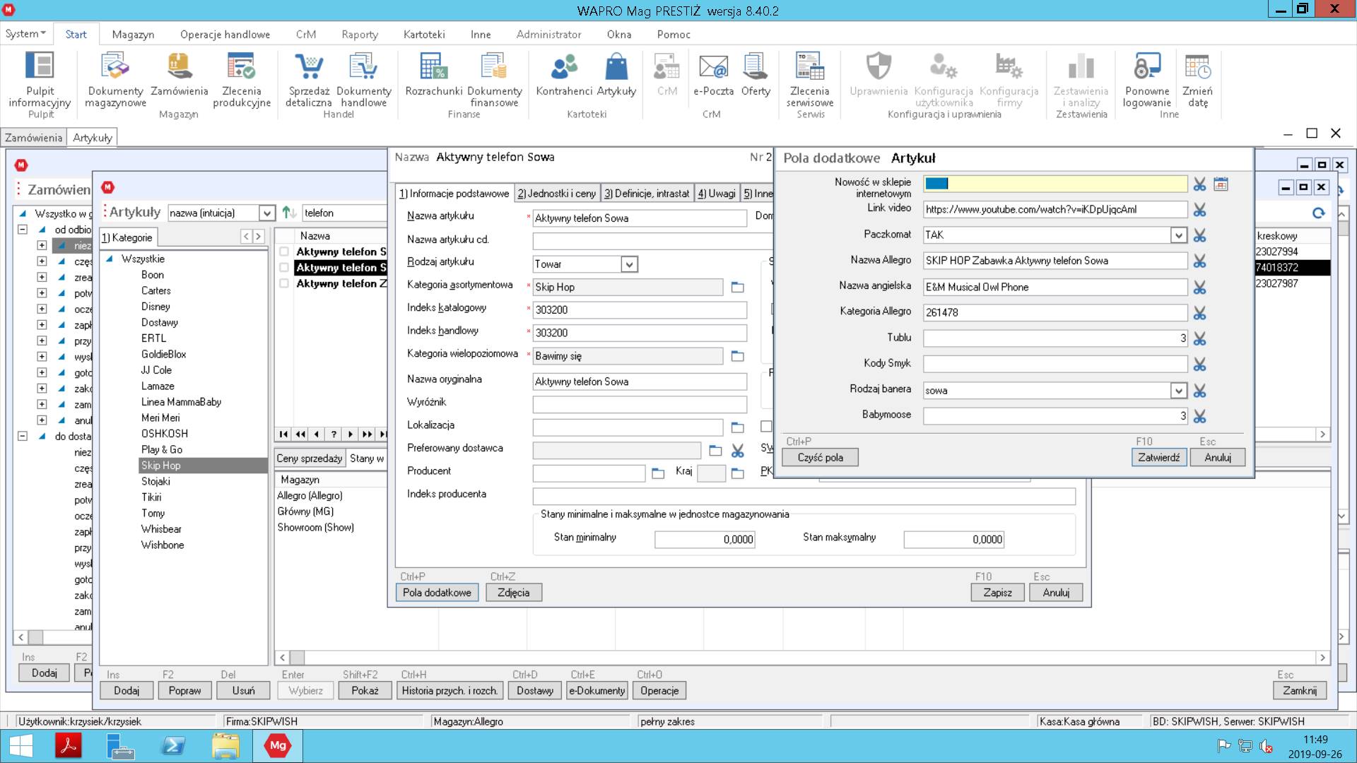Tick checkbox of the selected Aktywny telefon row
1357x763 pixels.
(x=284, y=268)
